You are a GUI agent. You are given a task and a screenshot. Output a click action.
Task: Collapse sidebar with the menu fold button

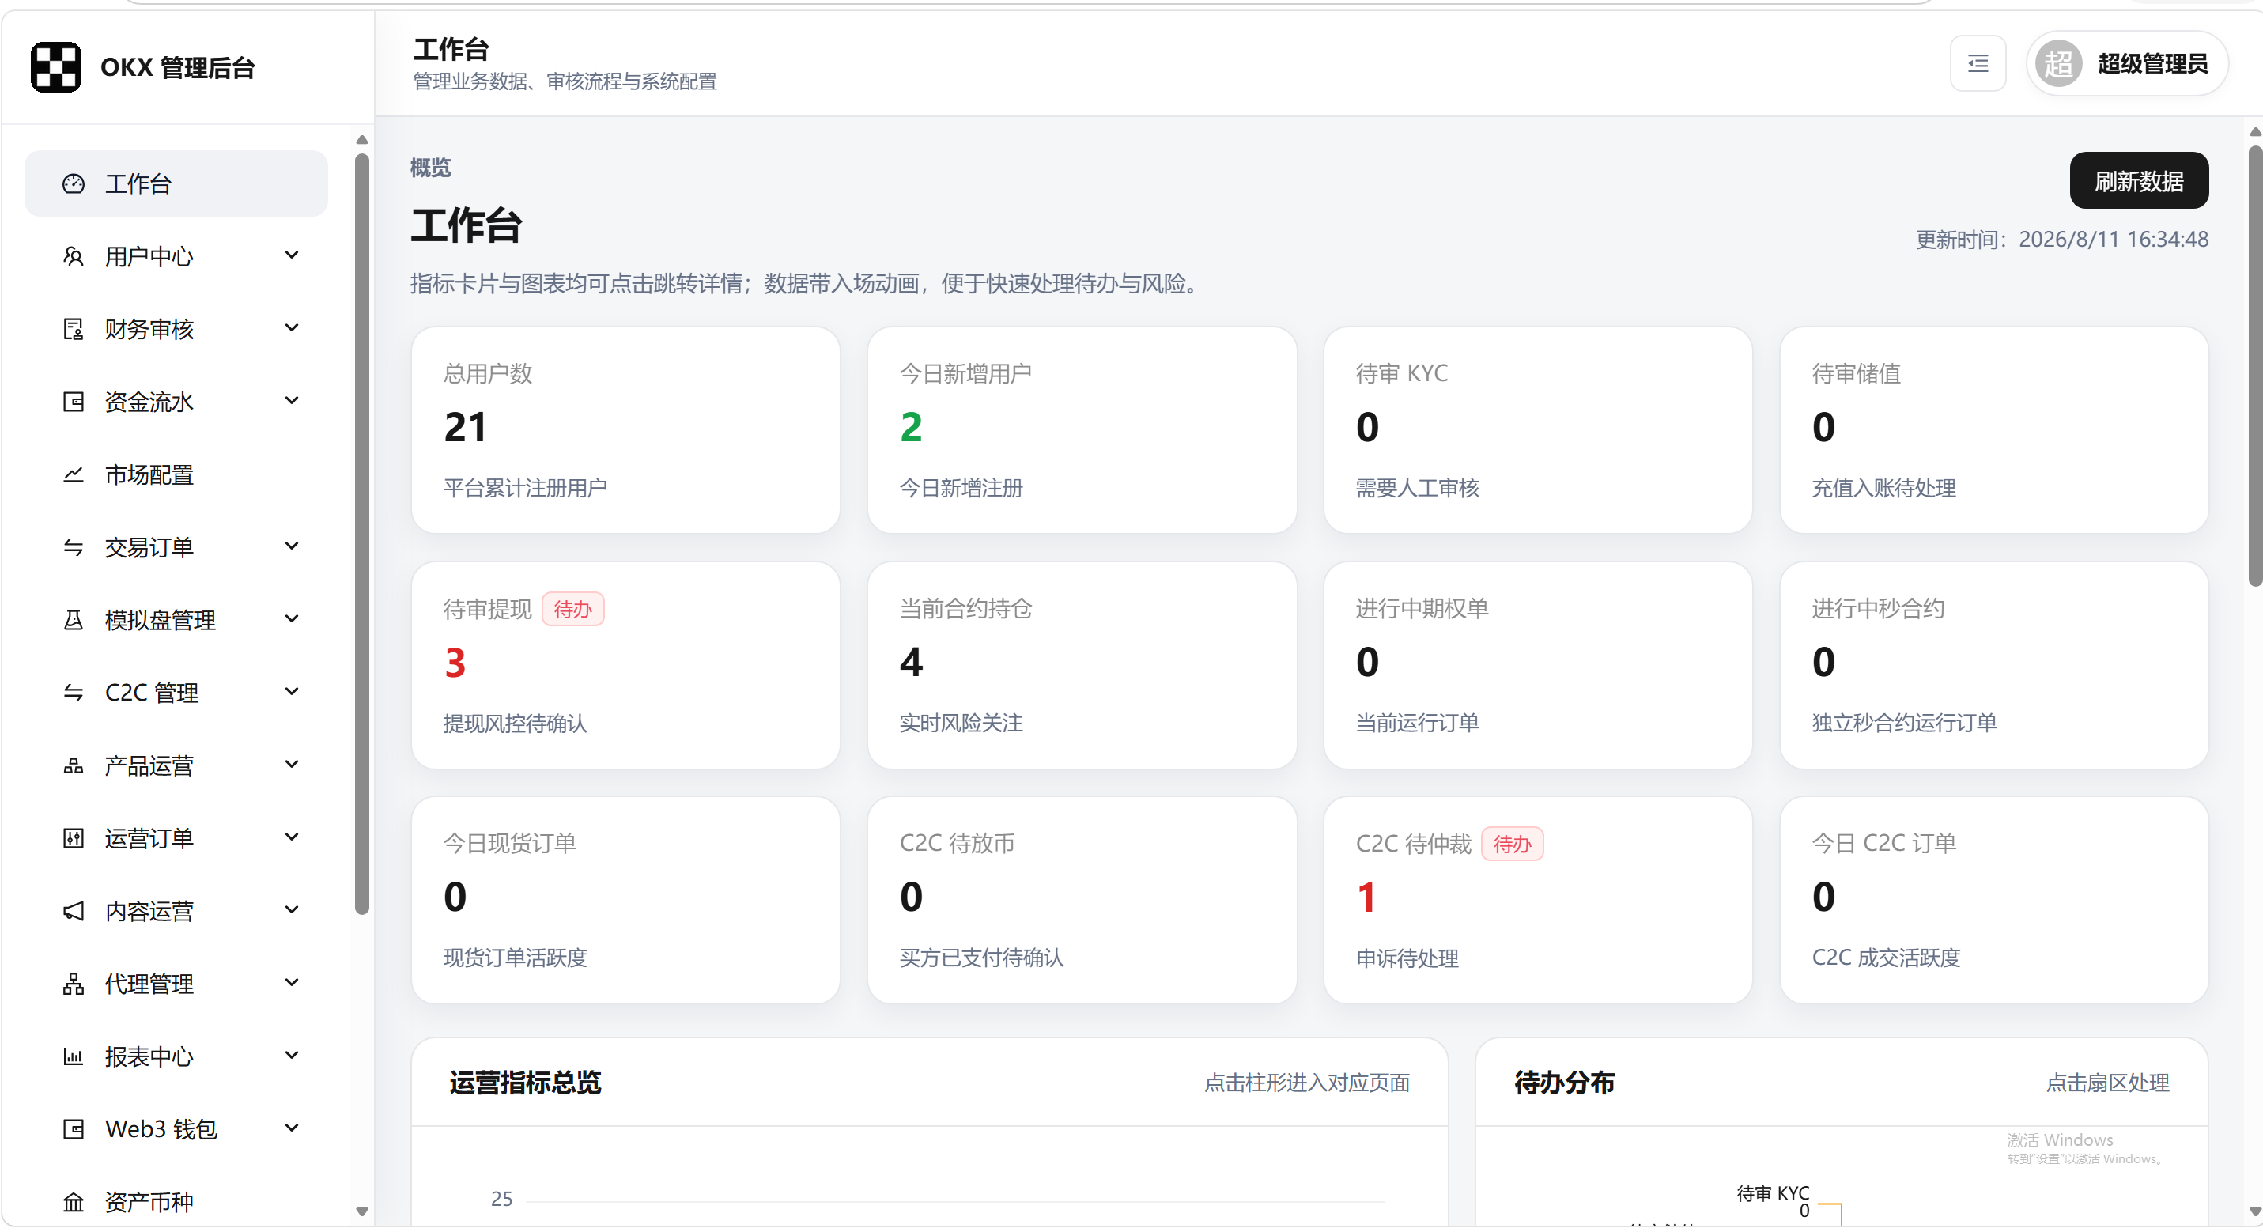pyautogui.click(x=1978, y=63)
